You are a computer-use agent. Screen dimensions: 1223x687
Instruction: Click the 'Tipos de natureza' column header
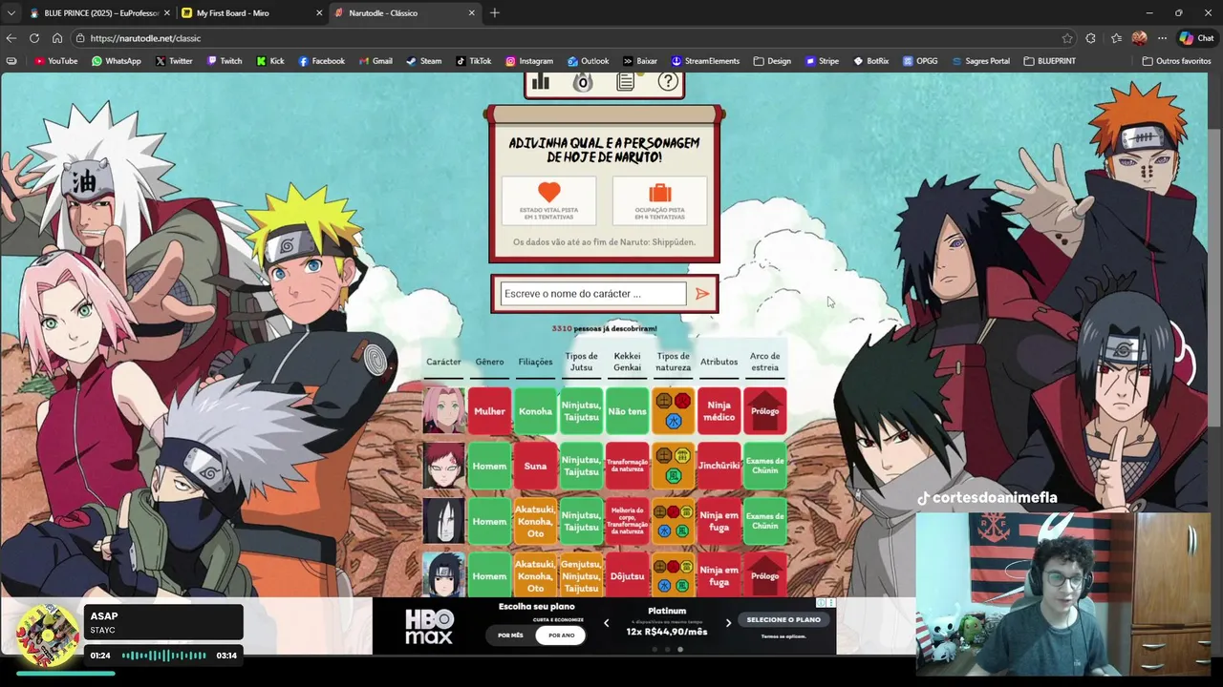(x=673, y=362)
